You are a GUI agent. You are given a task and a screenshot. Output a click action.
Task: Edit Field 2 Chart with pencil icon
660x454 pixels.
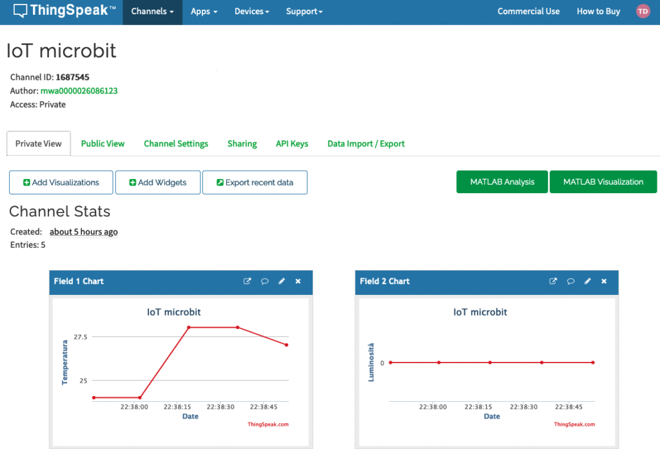pos(588,281)
